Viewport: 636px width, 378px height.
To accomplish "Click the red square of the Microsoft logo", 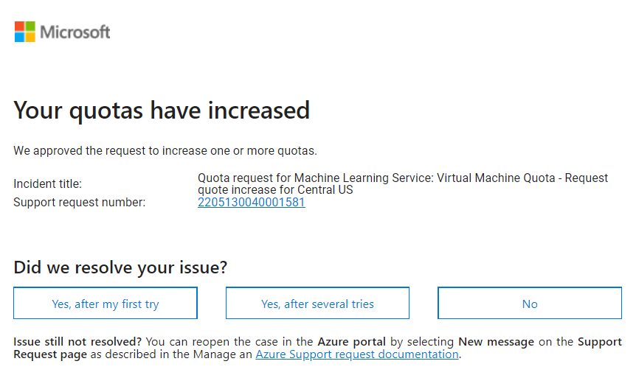I will coord(19,27).
